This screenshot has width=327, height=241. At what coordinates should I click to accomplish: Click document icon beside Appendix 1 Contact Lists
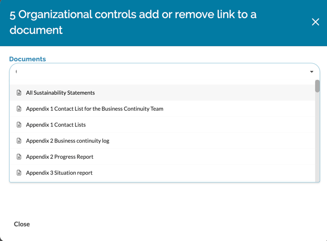19,125
